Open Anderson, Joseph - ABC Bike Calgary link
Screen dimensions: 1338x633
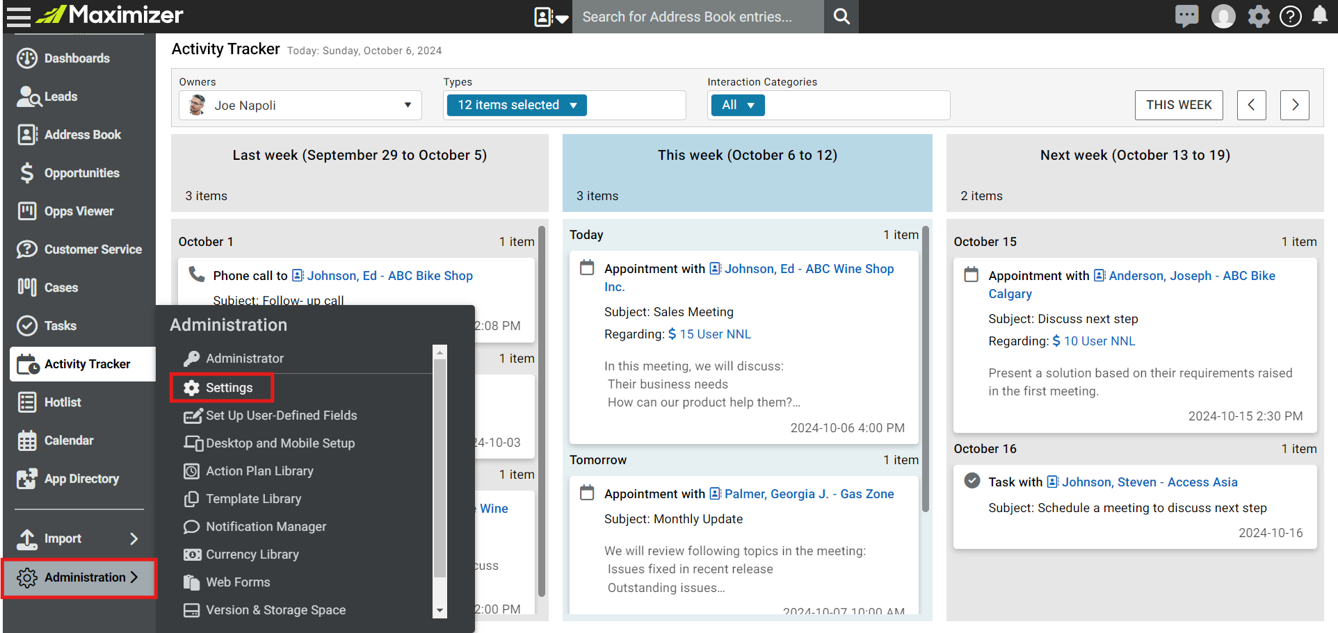coord(1192,276)
